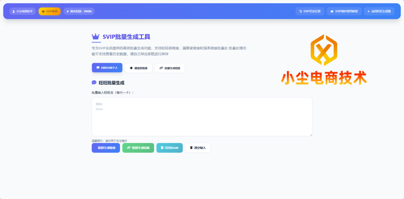
Task: Click the back arrow for 返回旺旺生成器
Action: pos(368,11)
